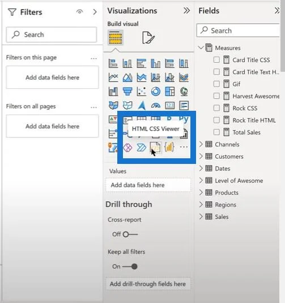Viewport: 285px width, 303px height.
Task: Select the donut chart visual icon
Action: (x=156, y=92)
